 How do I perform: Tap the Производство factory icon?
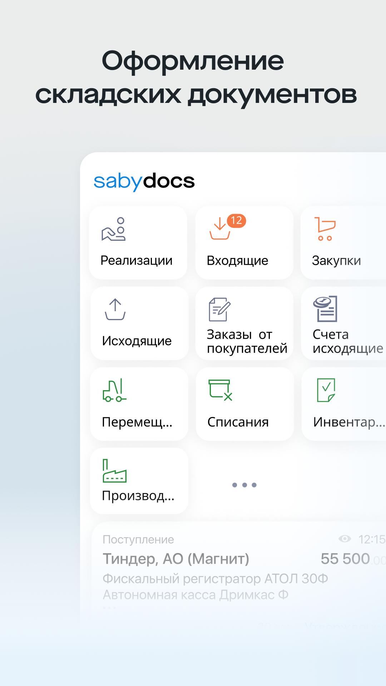tap(114, 471)
